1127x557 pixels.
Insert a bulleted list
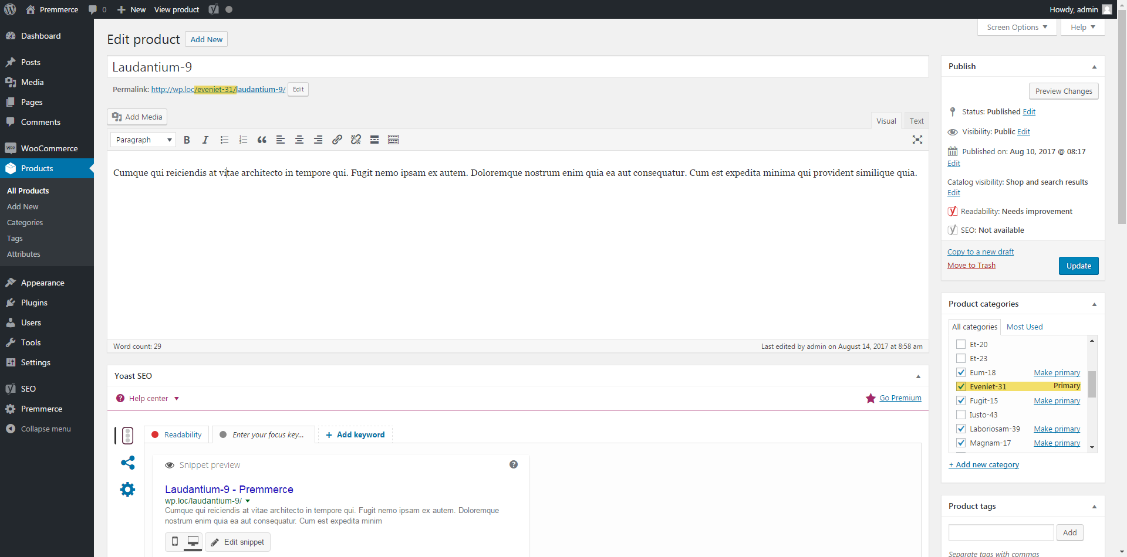point(224,140)
